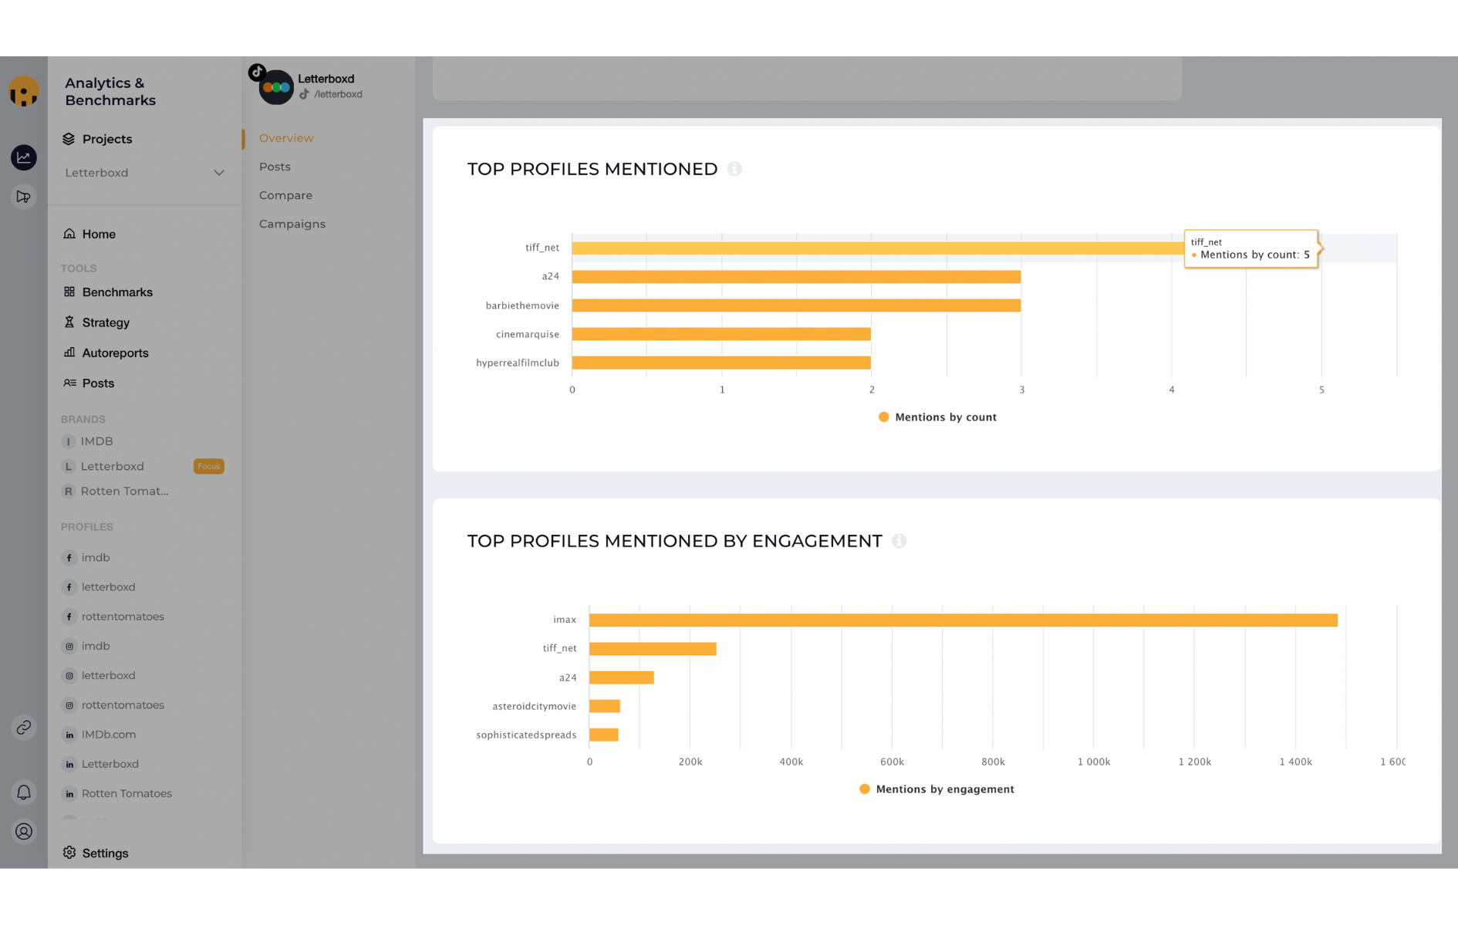The image size is (1458, 926).
Task: Select the IMDB brand
Action: tap(88, 441)
